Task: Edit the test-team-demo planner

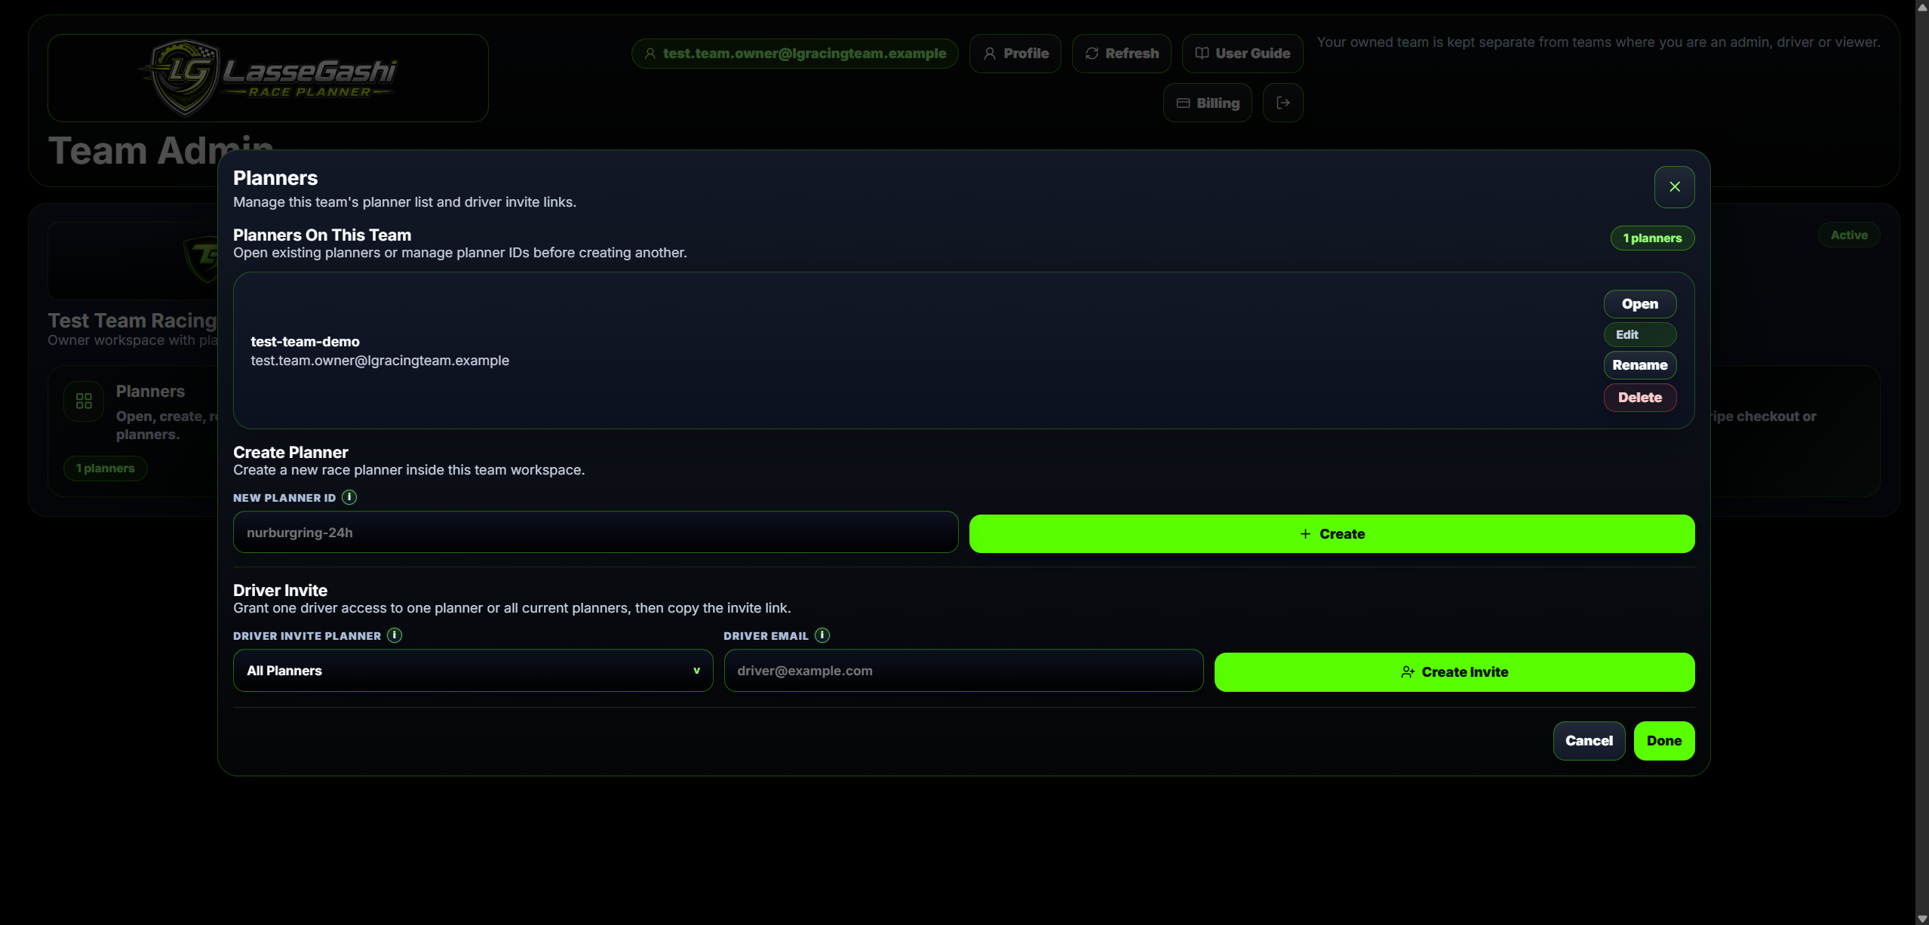Action: (x=1639, y=334)
